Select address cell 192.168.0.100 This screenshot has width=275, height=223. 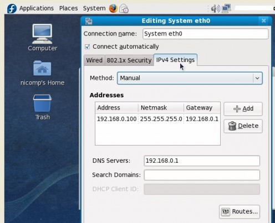click(x=117, y=119)
